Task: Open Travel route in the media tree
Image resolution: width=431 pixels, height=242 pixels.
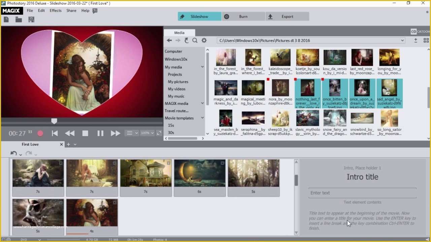Action: pos(176,111)
